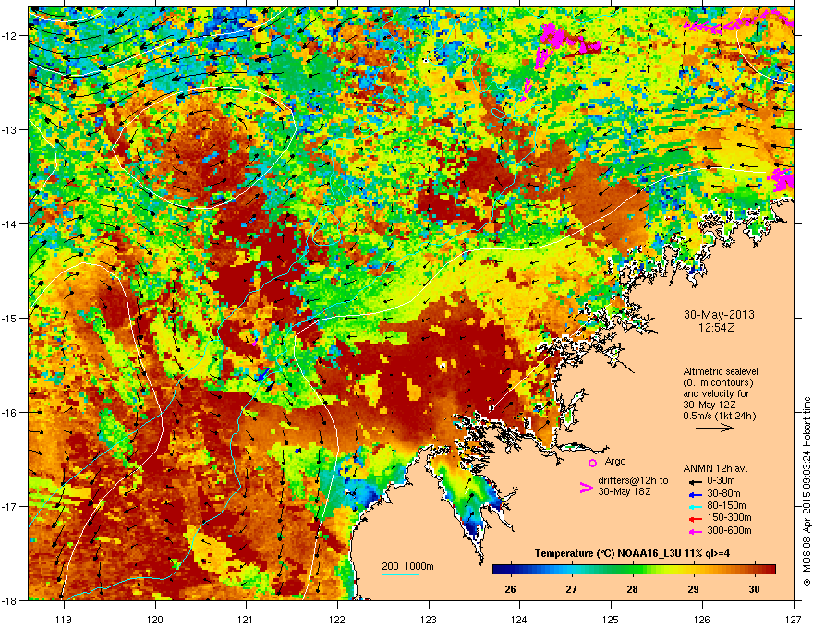Click the longitude axis label 119

pos(64,619)
